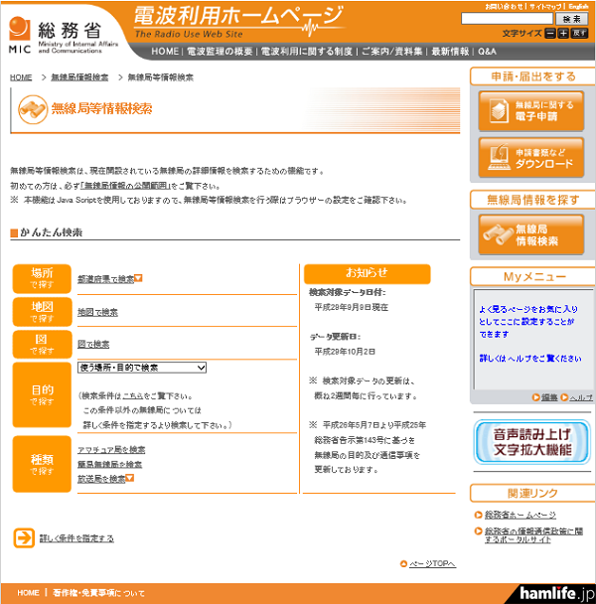Decrease text size with minus button
Image resolution: width=596 pixels, height=604 pixels.
(x=549, y=33)
